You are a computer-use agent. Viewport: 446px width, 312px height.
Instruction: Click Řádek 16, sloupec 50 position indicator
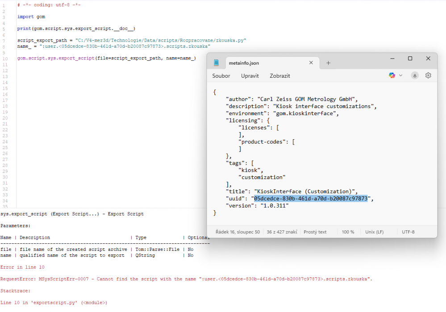pos(238,232)
